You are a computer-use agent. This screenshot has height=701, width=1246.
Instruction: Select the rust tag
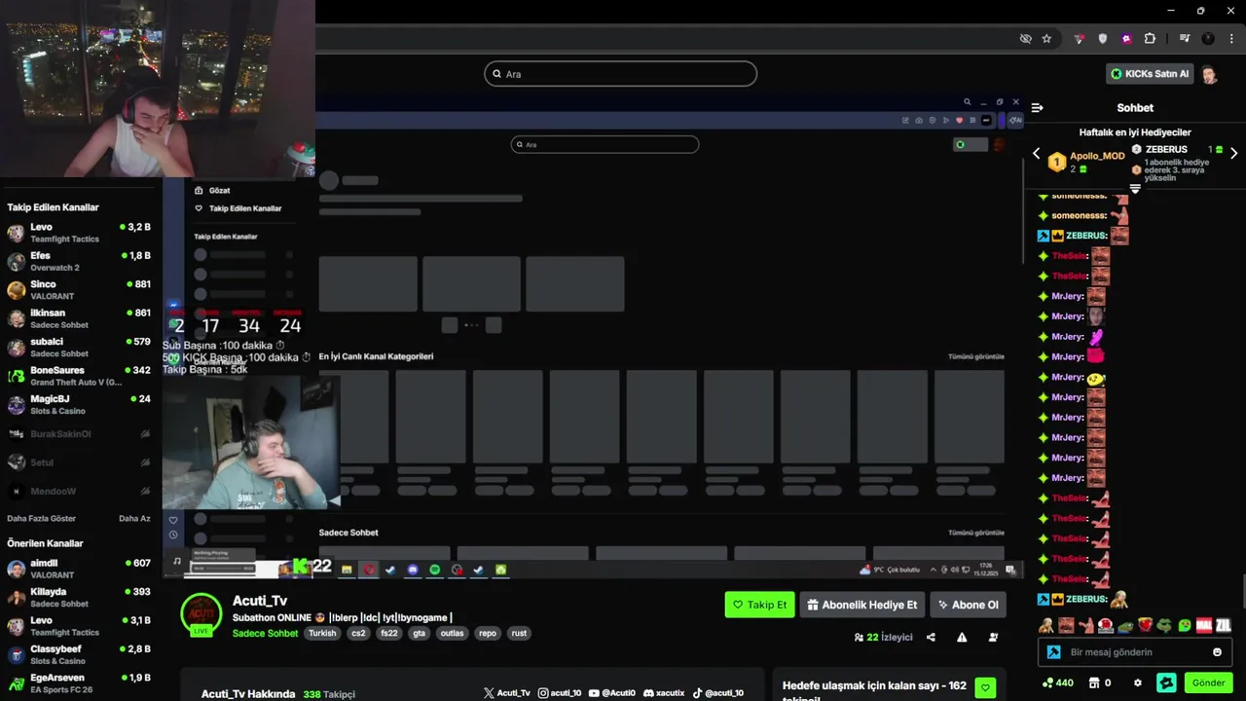pos(519,633)
